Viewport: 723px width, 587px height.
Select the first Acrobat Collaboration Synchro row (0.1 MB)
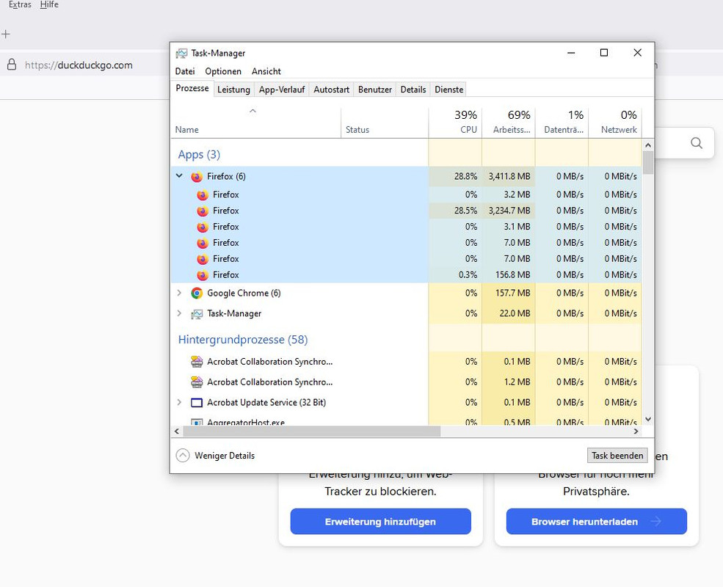pos(406,362)
